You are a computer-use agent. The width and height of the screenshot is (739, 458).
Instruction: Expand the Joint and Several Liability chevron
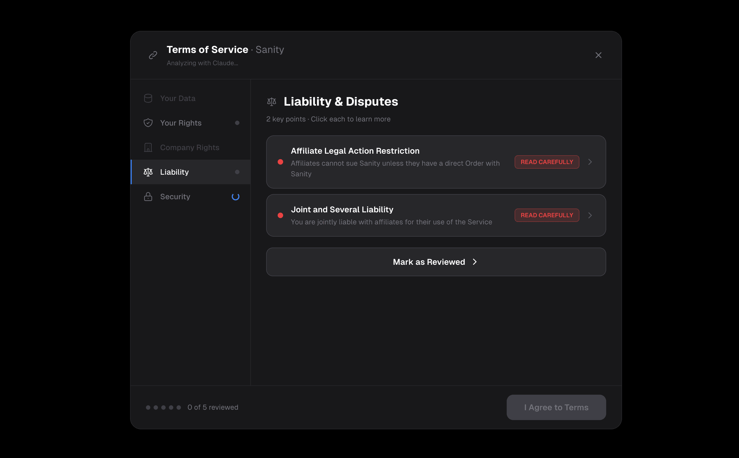coord(590,215)
